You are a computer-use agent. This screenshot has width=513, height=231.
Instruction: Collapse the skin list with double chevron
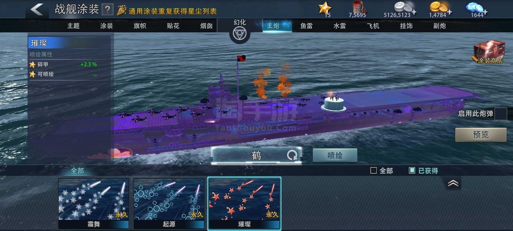(453, 184)
